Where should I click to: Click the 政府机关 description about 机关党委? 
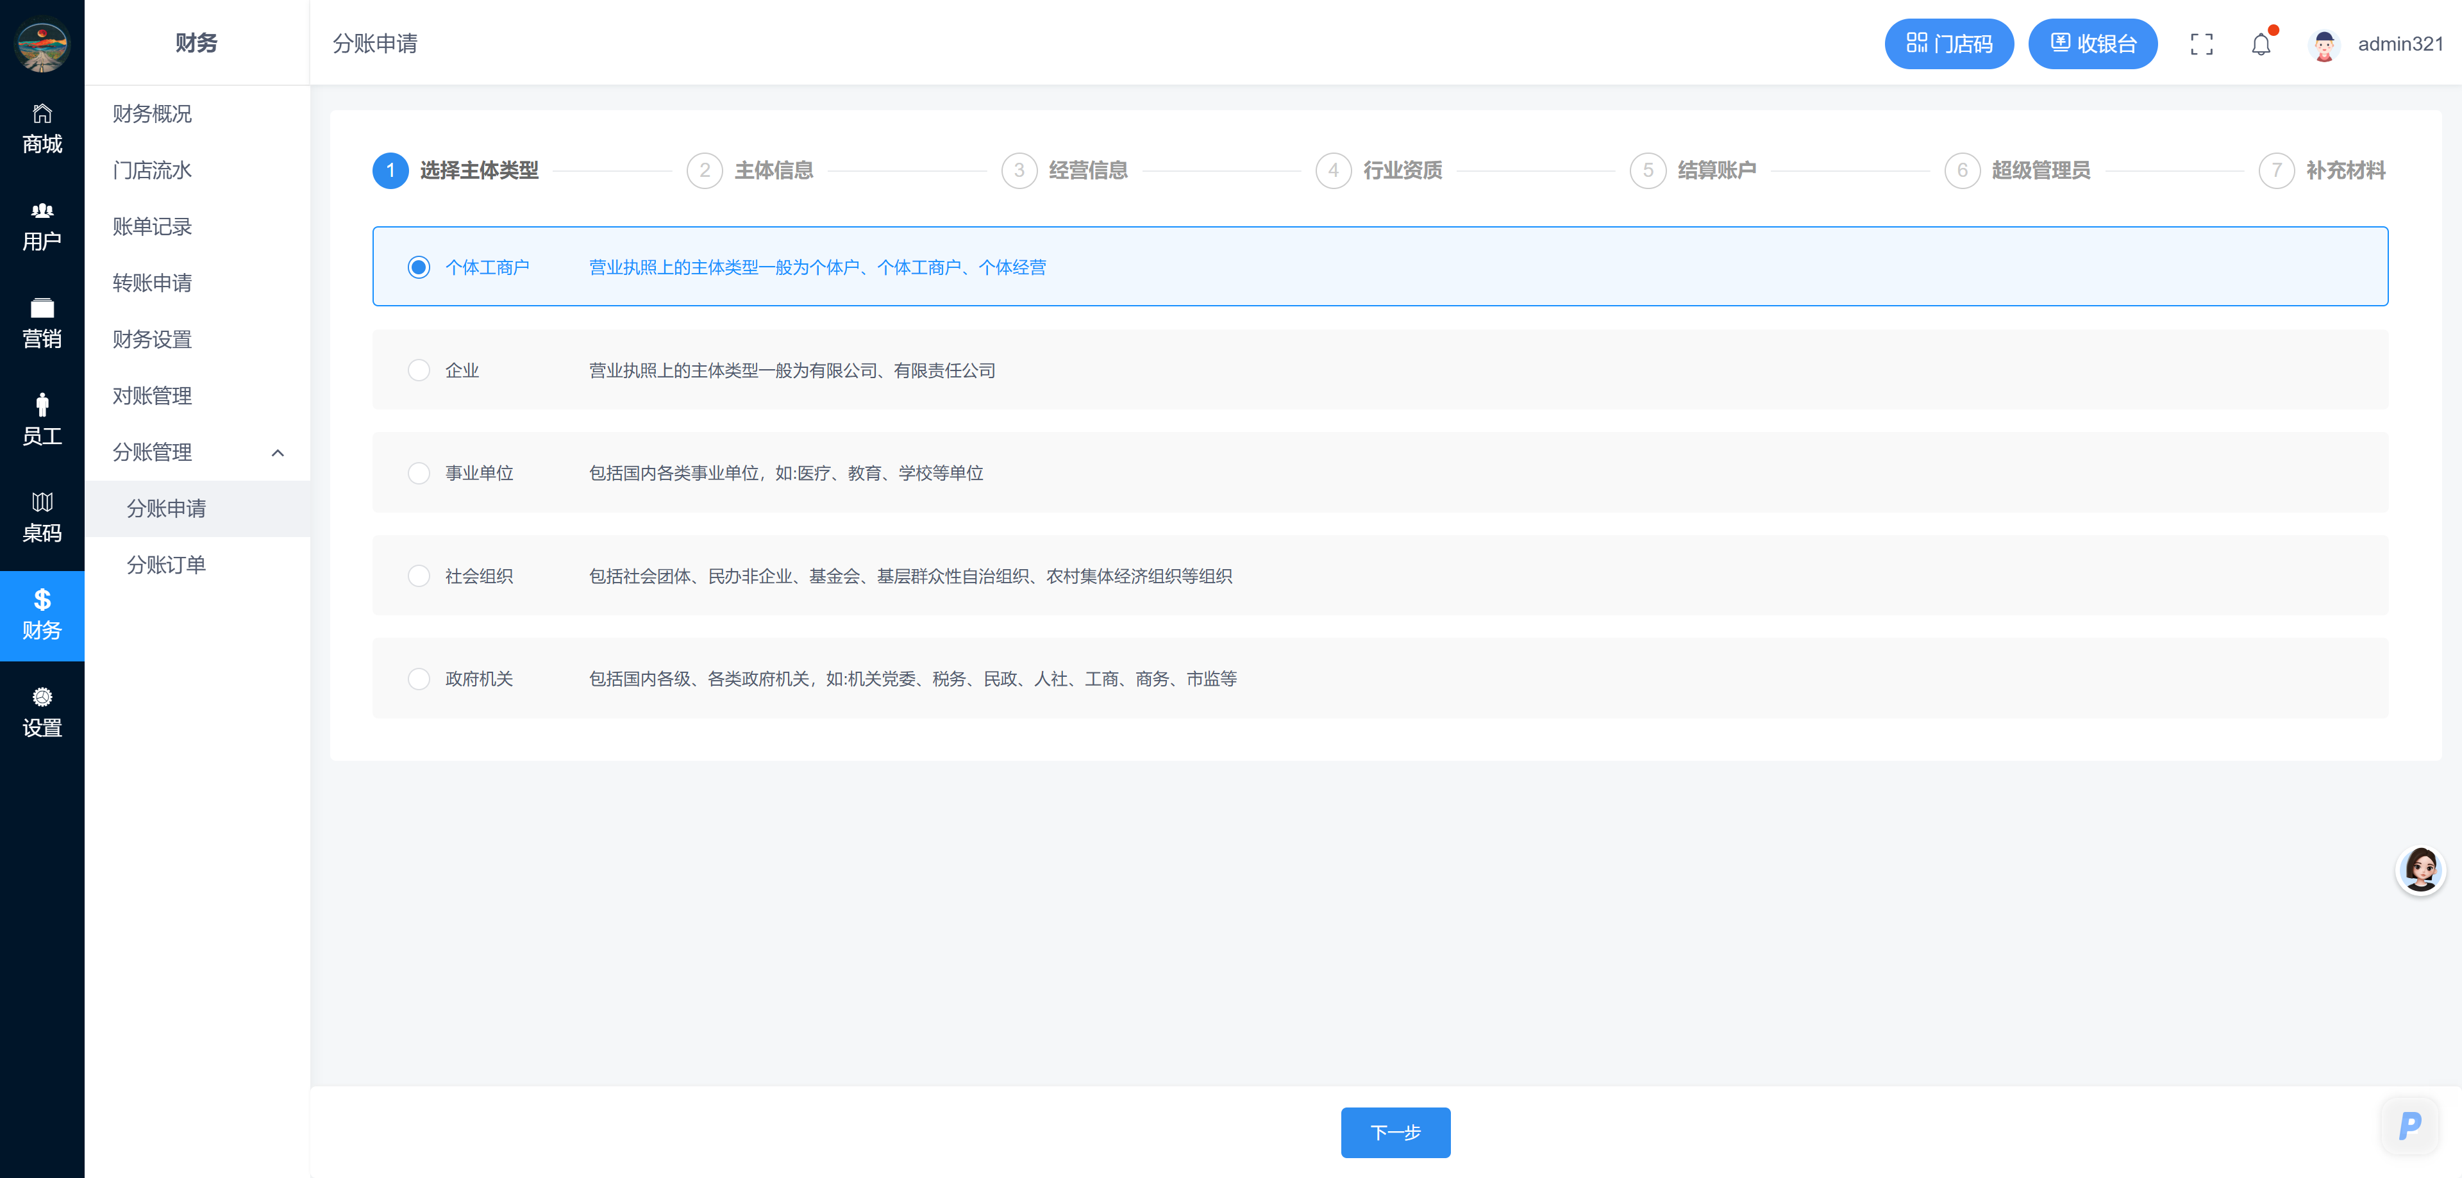[x=913, y=679]
